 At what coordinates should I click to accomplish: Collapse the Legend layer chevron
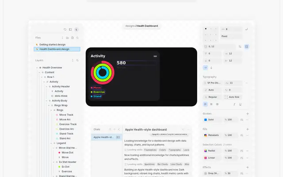51,143
